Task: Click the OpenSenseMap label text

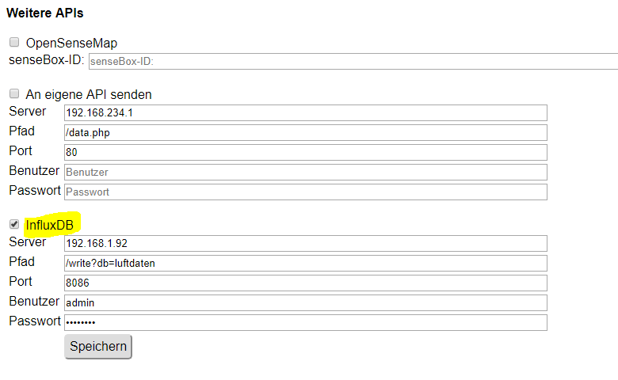Action: point(71,43)
